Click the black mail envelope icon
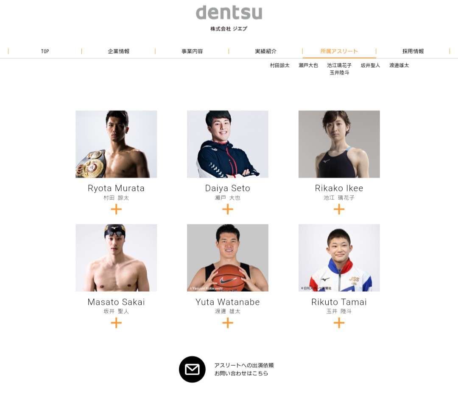Viewport: 458px width, 400px height. [192, 369]
